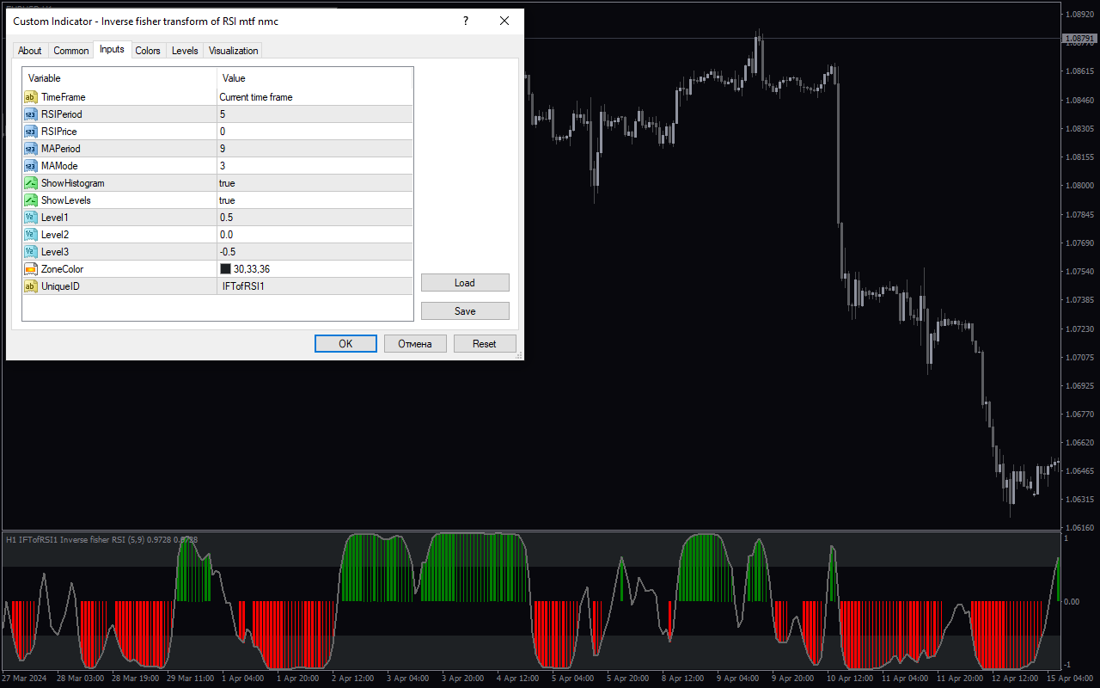Click the RSIPeriod integer type icon
Screen dimensions: 1100x688
[31, 114]
